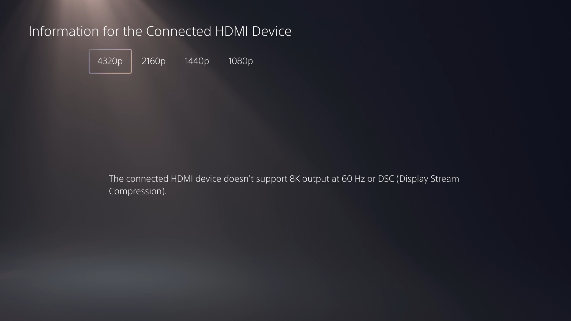View QHD details via the 1440p tab
Viewport: 571px width, 321px height.
coord(197,61)
